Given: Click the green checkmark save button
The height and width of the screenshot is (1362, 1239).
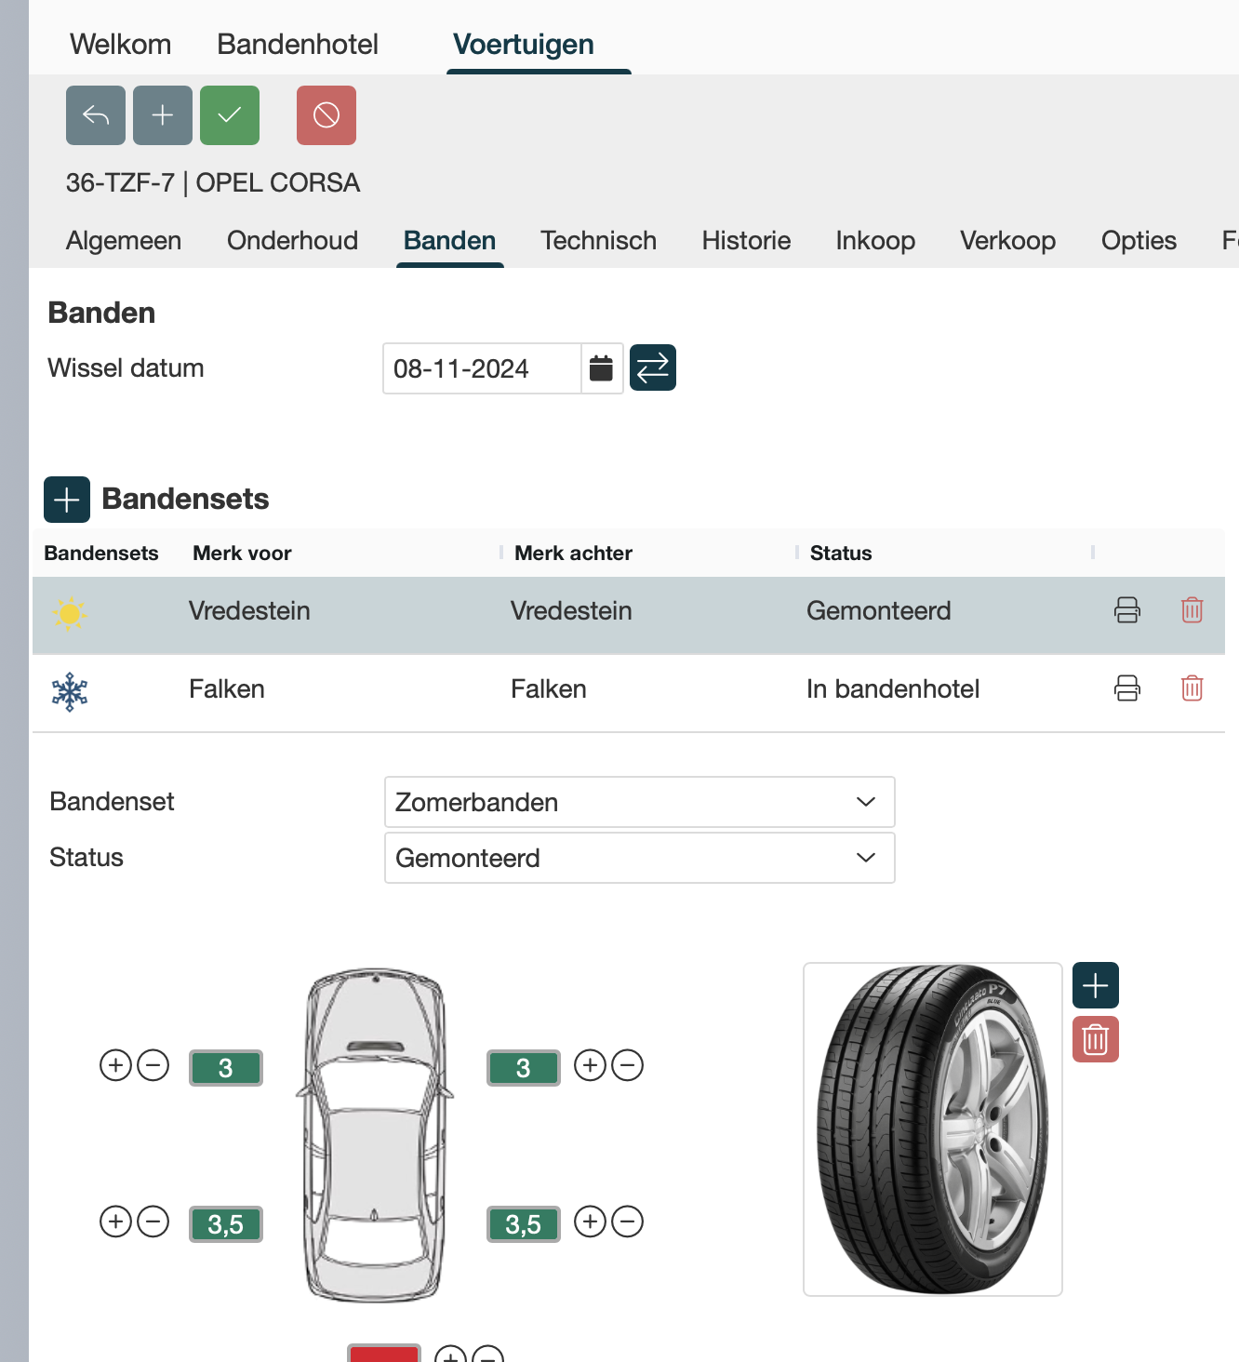Looking at the screenshot, I should pyautogui.click(x=230, y=115).
